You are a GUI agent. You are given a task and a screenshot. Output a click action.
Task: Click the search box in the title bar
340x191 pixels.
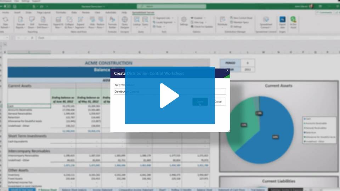pos(171,6)
